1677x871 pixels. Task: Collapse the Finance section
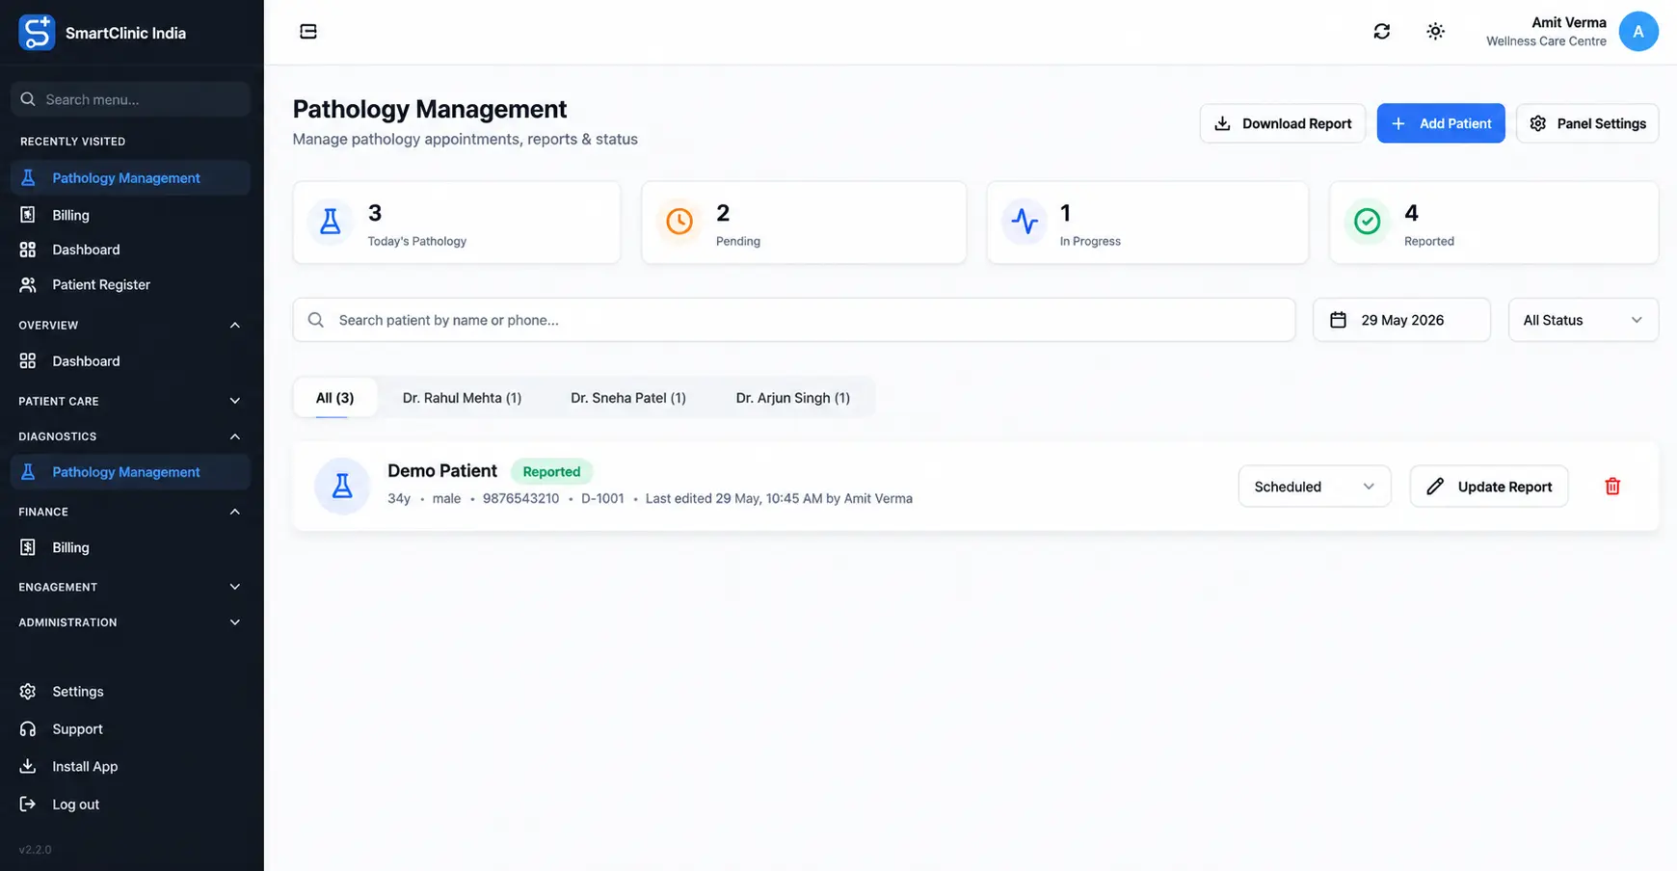pyautogui.click(x=130, y=512)
